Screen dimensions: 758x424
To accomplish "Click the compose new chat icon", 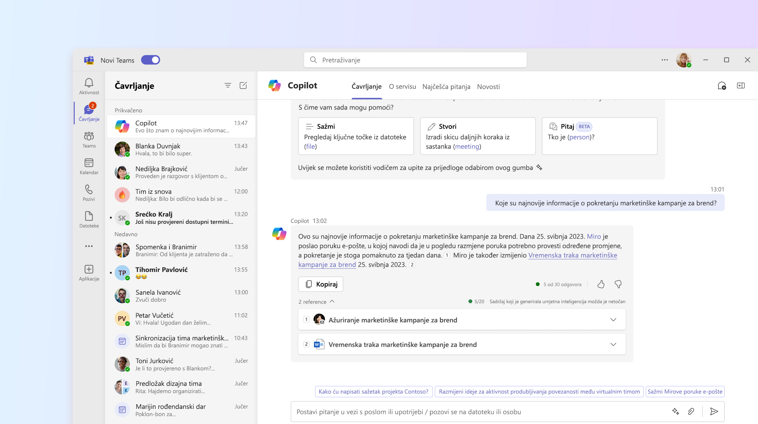I will (x=243, y=85).
